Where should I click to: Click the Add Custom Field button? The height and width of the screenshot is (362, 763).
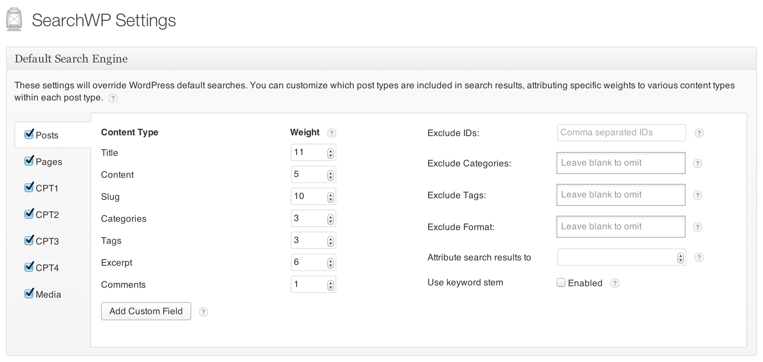[x=146, y=311]
